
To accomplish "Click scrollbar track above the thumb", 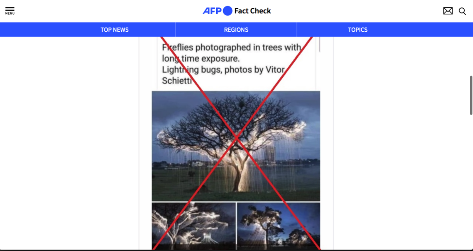I will pyautogui.click(x=471, y=56).
